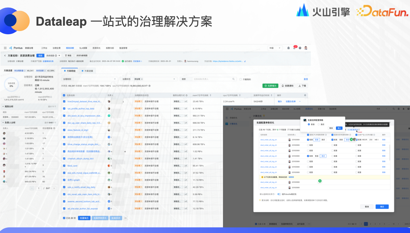The height and width of the screenshot is (233, 410).
Task: Switch to the 方案明细 tab
Action: point(70,71)
